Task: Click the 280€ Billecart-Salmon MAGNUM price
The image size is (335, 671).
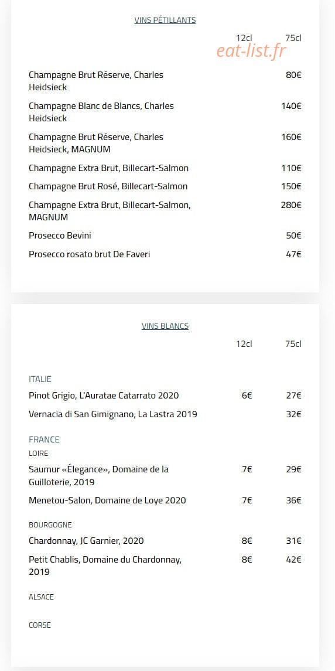Action: pyautogui.click(x=291, y=205)
